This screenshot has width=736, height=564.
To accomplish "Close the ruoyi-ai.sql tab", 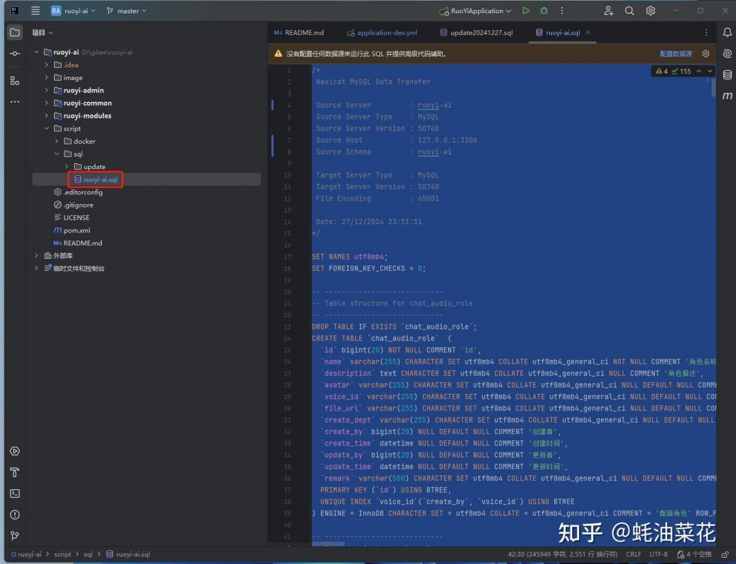I will (588, 33).
